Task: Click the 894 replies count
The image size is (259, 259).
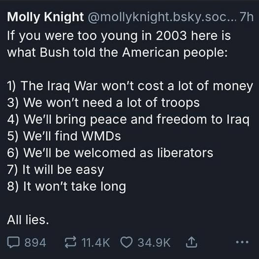Action: coord(35,242)
